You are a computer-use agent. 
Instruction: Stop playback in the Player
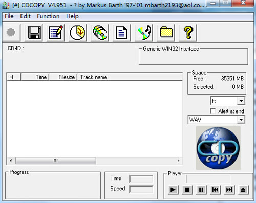tap(187, 190)
